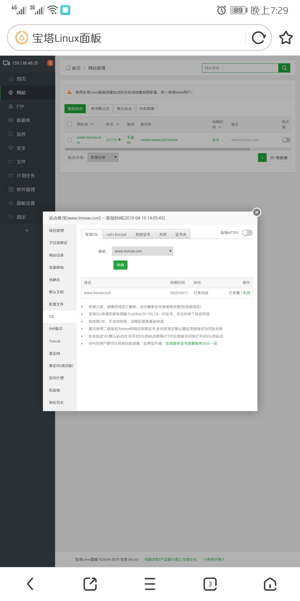
Task: Check the www.immaw.com row checkbox
Action: click(70, 140)
